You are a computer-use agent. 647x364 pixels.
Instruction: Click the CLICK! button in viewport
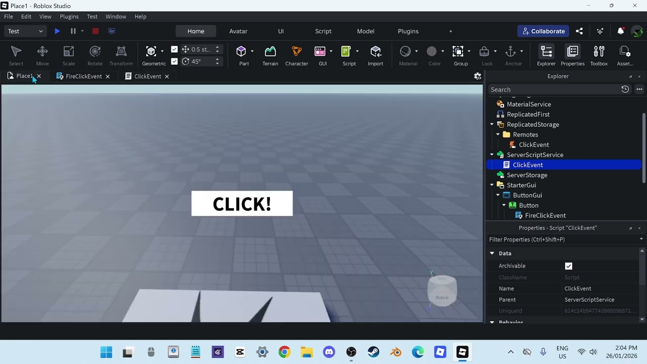[x=242, y=204]
